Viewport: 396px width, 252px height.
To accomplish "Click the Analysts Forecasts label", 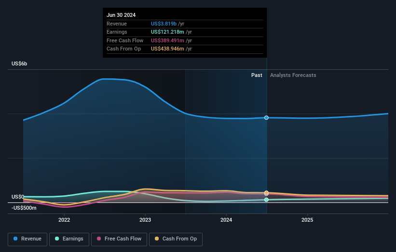I will (293, 75).
